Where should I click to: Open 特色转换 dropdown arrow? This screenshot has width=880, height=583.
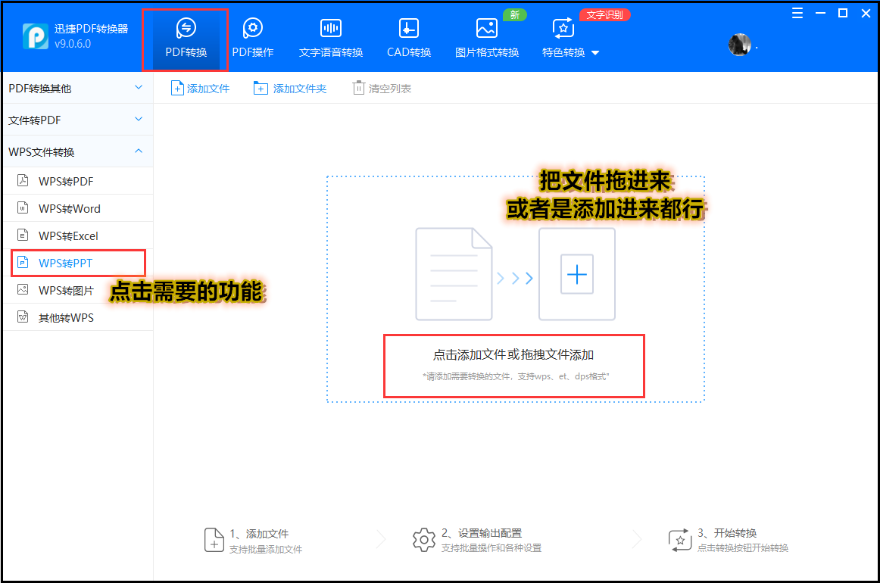tap(595, 53)
